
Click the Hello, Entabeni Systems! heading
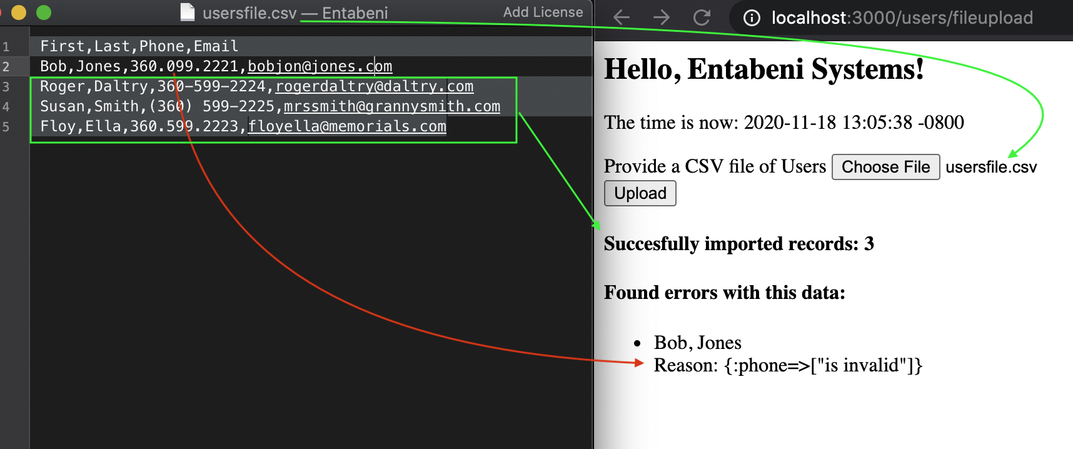[763, 69]
